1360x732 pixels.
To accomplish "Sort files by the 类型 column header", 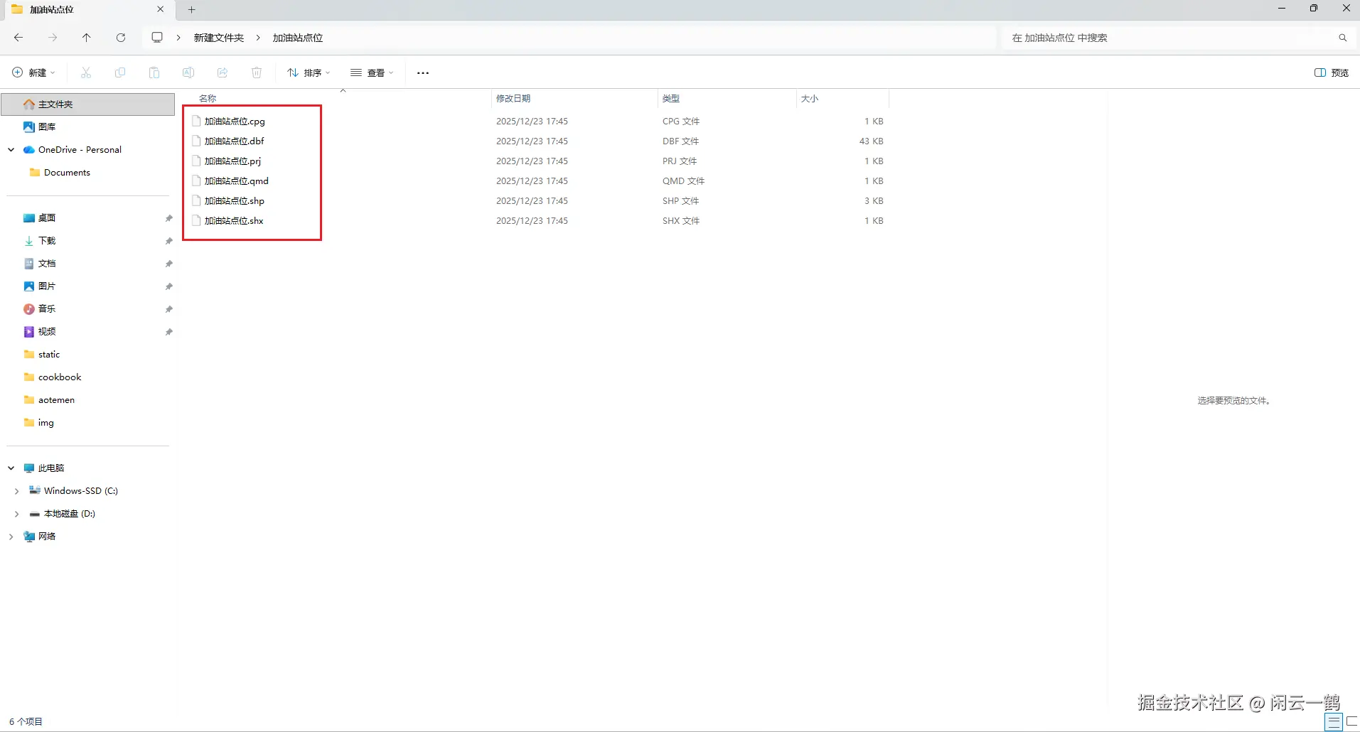I will [x=671, y=99].
